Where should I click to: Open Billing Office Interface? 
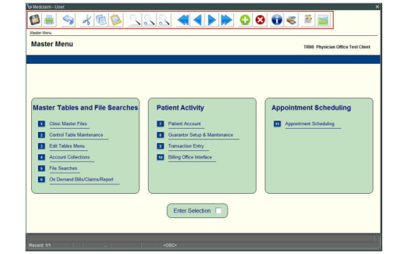click(190, 157)
